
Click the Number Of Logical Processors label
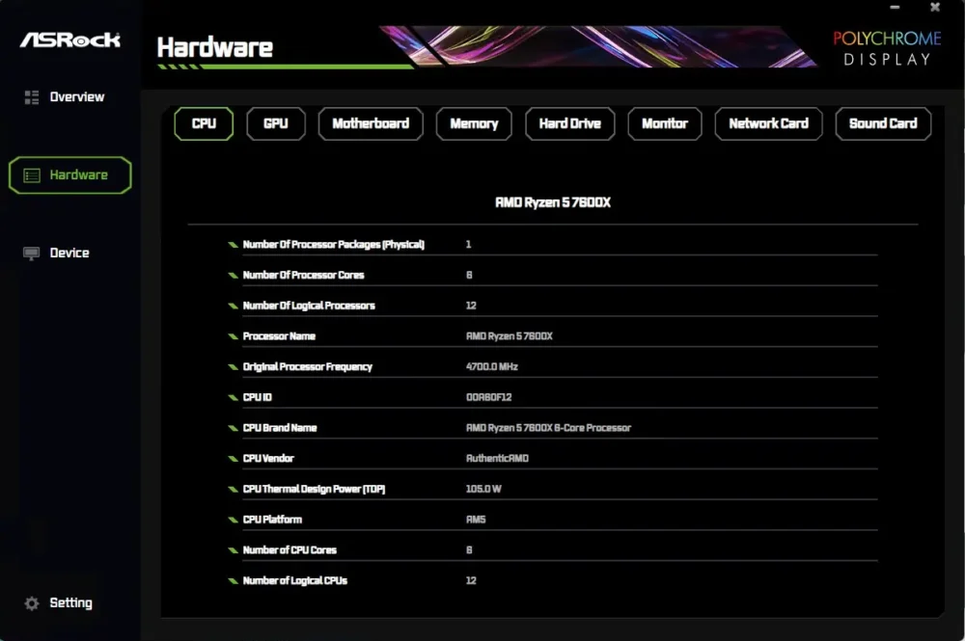point(309,306)
